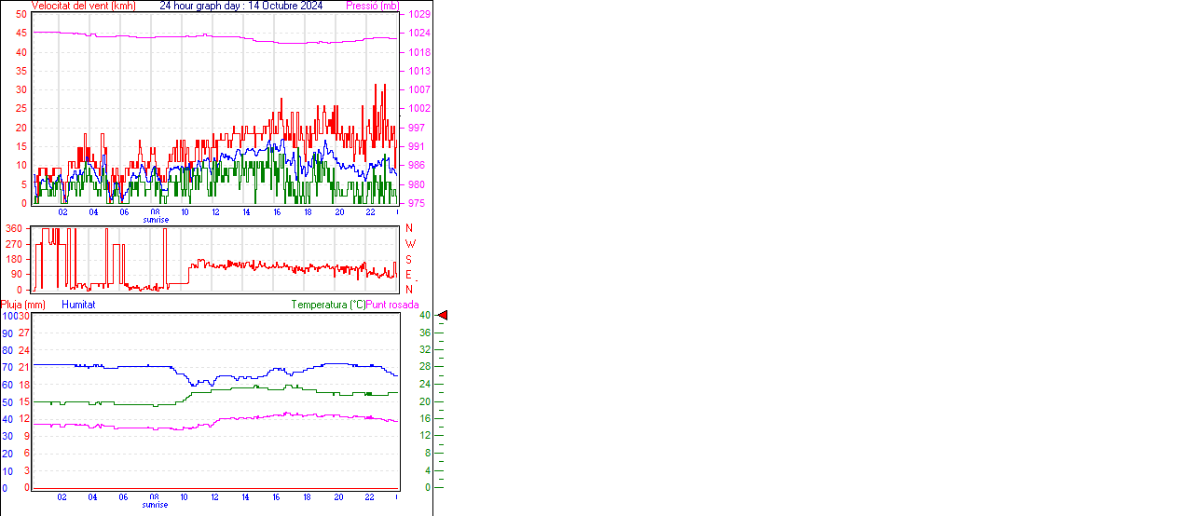Image resolution: width=1193 pixels, height=516 pixels.
Task: Click the 1029 value on pressure axis
Action: point(418,15)
